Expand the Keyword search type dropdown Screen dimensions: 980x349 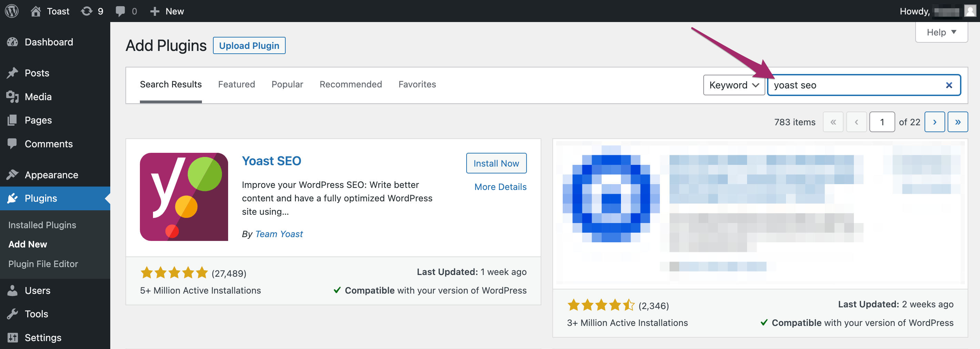pyautogui.click(x=734, y=85)
